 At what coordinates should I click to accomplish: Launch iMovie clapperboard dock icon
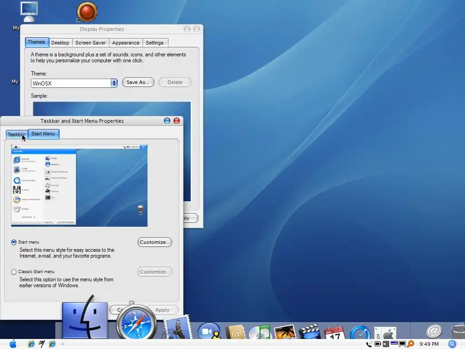tap(310, 332)
